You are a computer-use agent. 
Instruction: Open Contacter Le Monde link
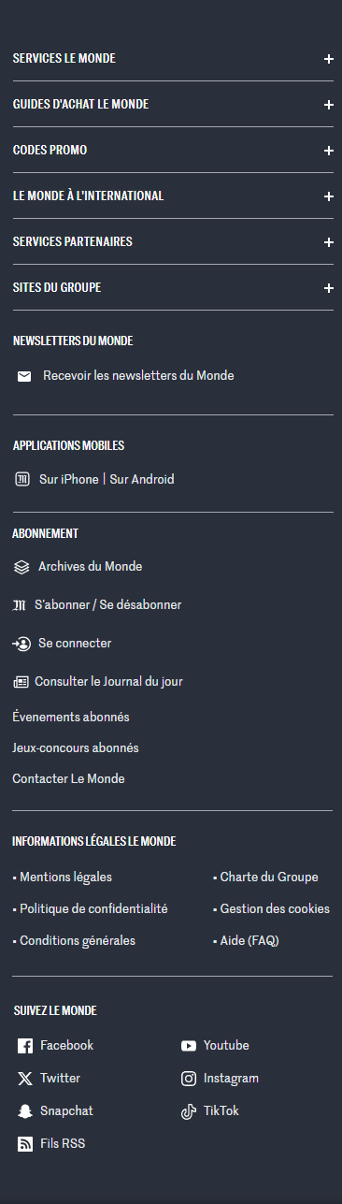(x=68, y=779)
